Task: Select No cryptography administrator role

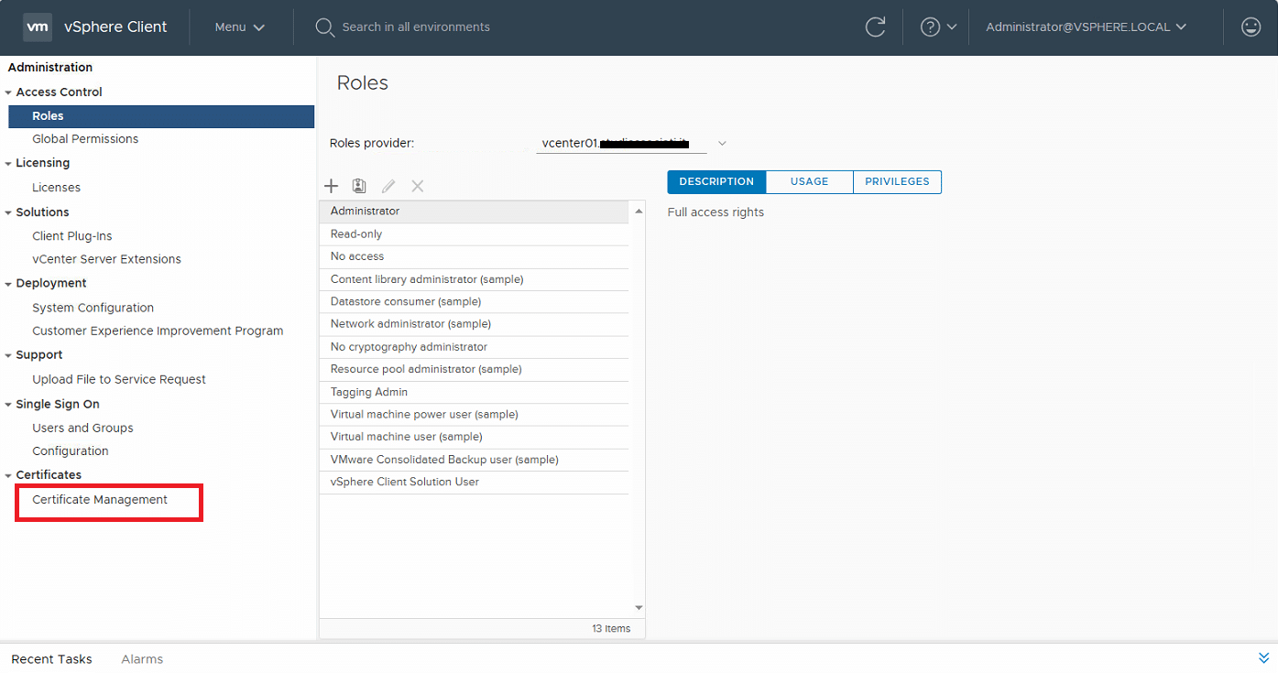Action: [x=475, y=347]
